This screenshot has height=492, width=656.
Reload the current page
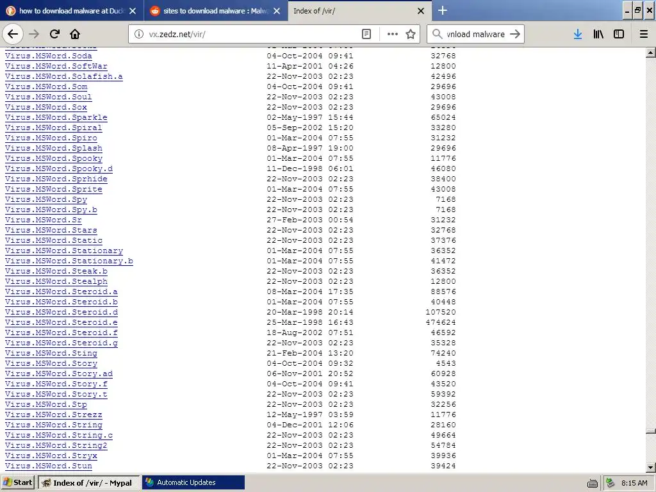(55, 34)
